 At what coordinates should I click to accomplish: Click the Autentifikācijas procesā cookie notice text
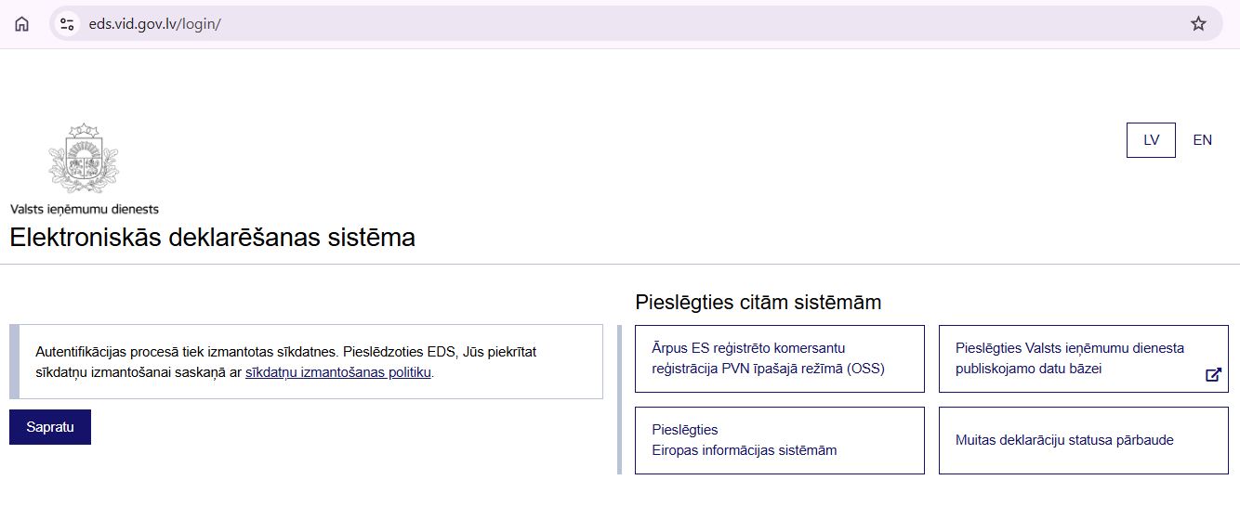point(285,353)
